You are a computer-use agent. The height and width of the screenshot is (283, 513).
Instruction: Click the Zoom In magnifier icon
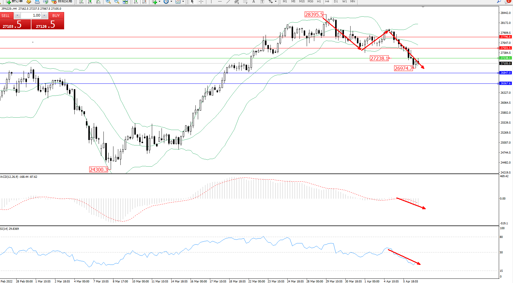108,2
